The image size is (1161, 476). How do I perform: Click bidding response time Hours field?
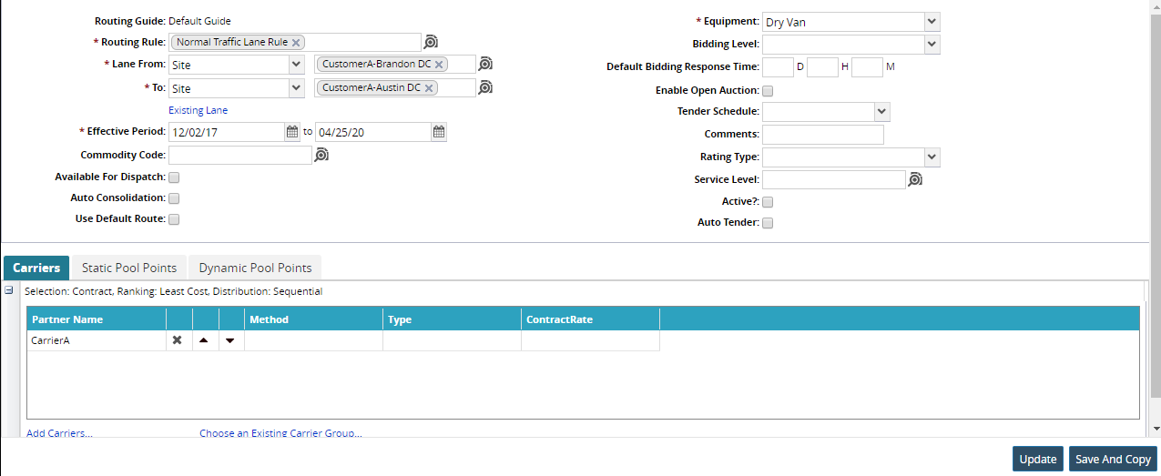click(x=822, y=67)
